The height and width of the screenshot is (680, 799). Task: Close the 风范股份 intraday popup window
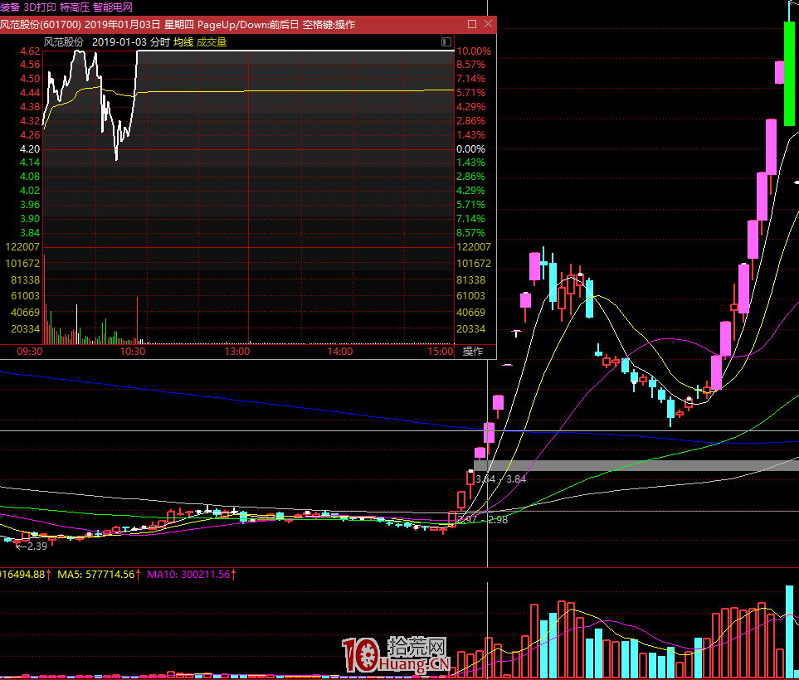(486, 24)
